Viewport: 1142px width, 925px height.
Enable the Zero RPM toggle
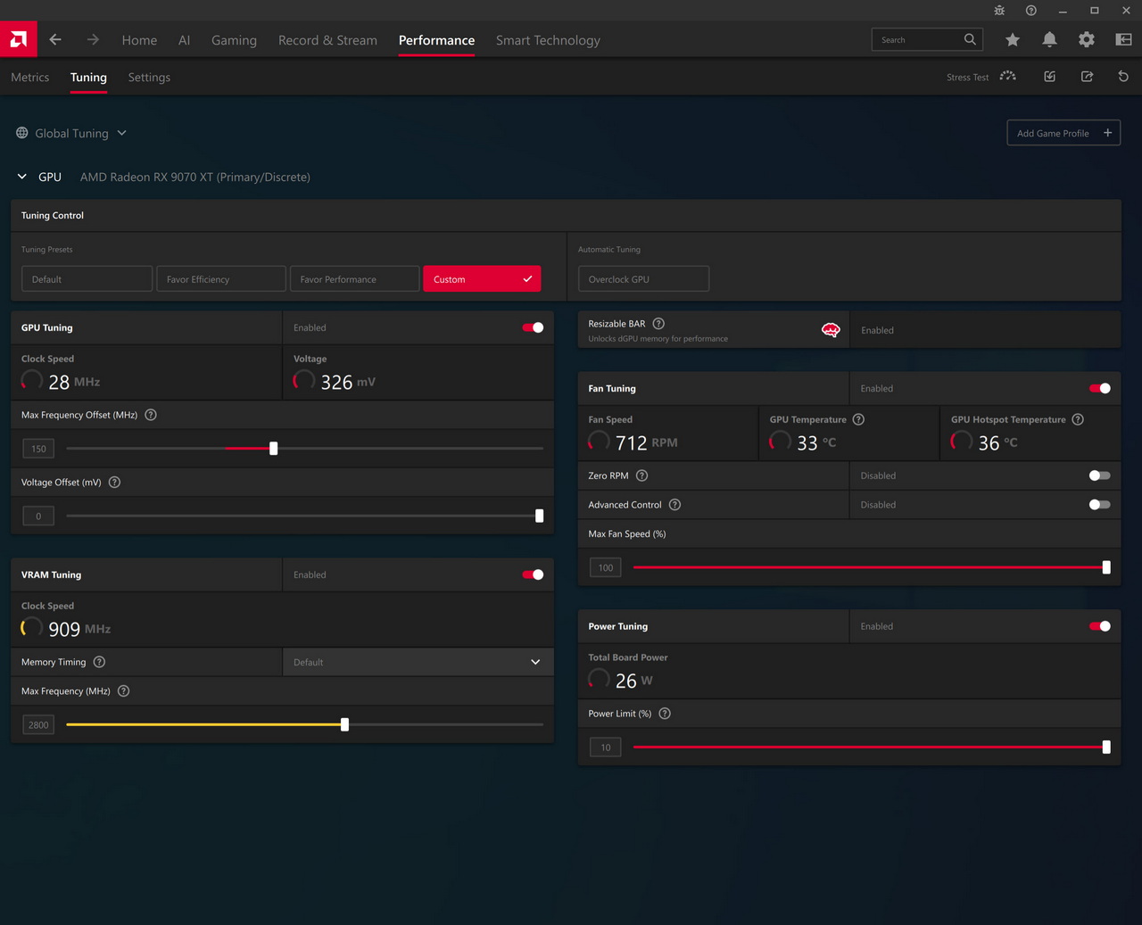click(1100, 475)
